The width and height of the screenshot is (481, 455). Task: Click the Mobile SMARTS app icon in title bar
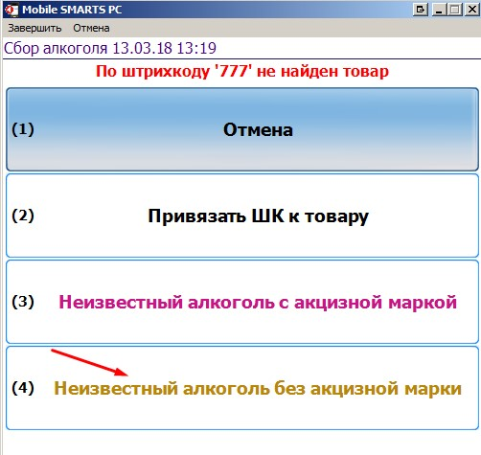pyautogui.click(x=11, y=10)
